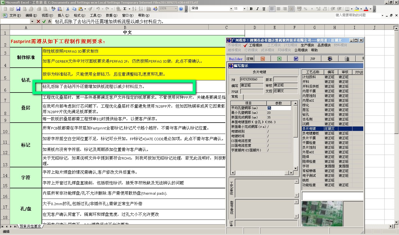Viewport: 399px width, 235px height.
Task: Undo the last action
Action: pyautogui.click(x=98, y=9)
